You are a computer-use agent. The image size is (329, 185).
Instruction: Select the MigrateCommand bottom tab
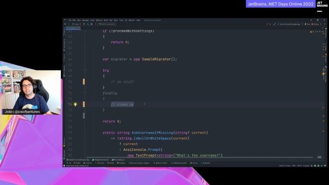click(x=100, y=160)
